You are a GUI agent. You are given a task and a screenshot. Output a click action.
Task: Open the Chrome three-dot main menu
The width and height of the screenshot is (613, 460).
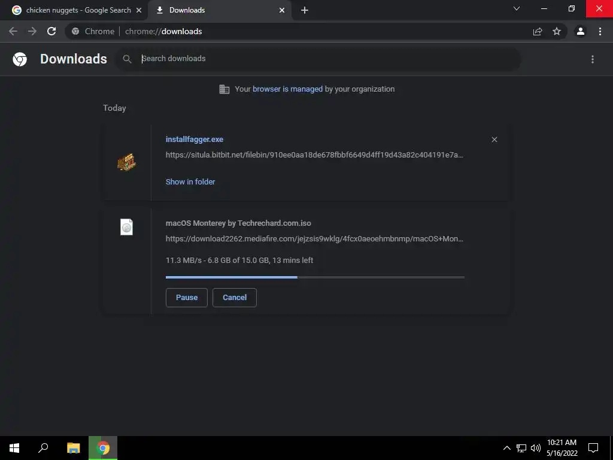[x=600, y=31]
